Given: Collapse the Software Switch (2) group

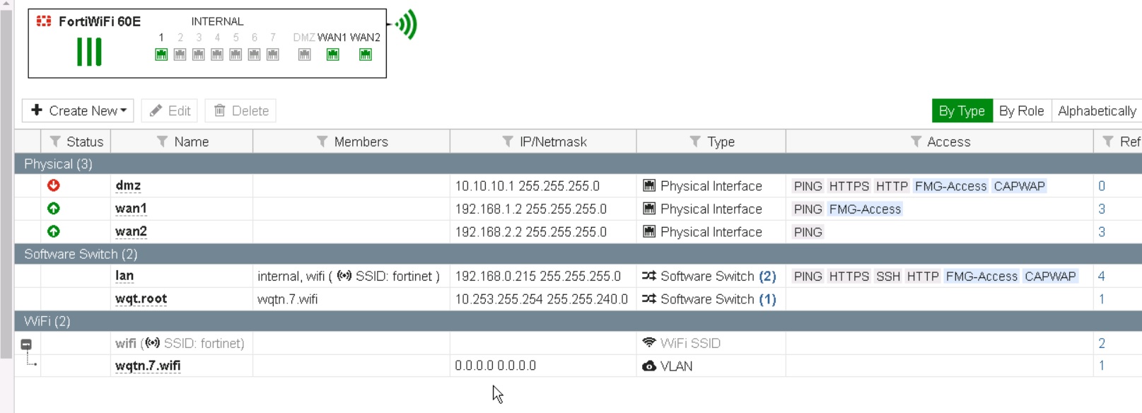Looking at the screenshot, I should click(81, 254).
